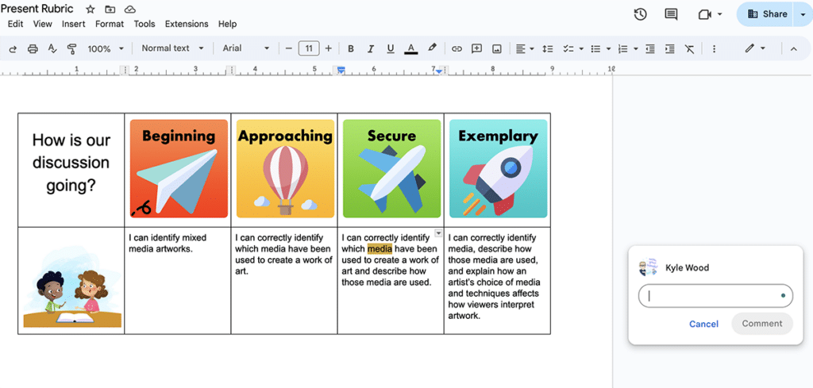The image size is (813, 388).
Task: Start a video call with camera icon
Action: 705,14
